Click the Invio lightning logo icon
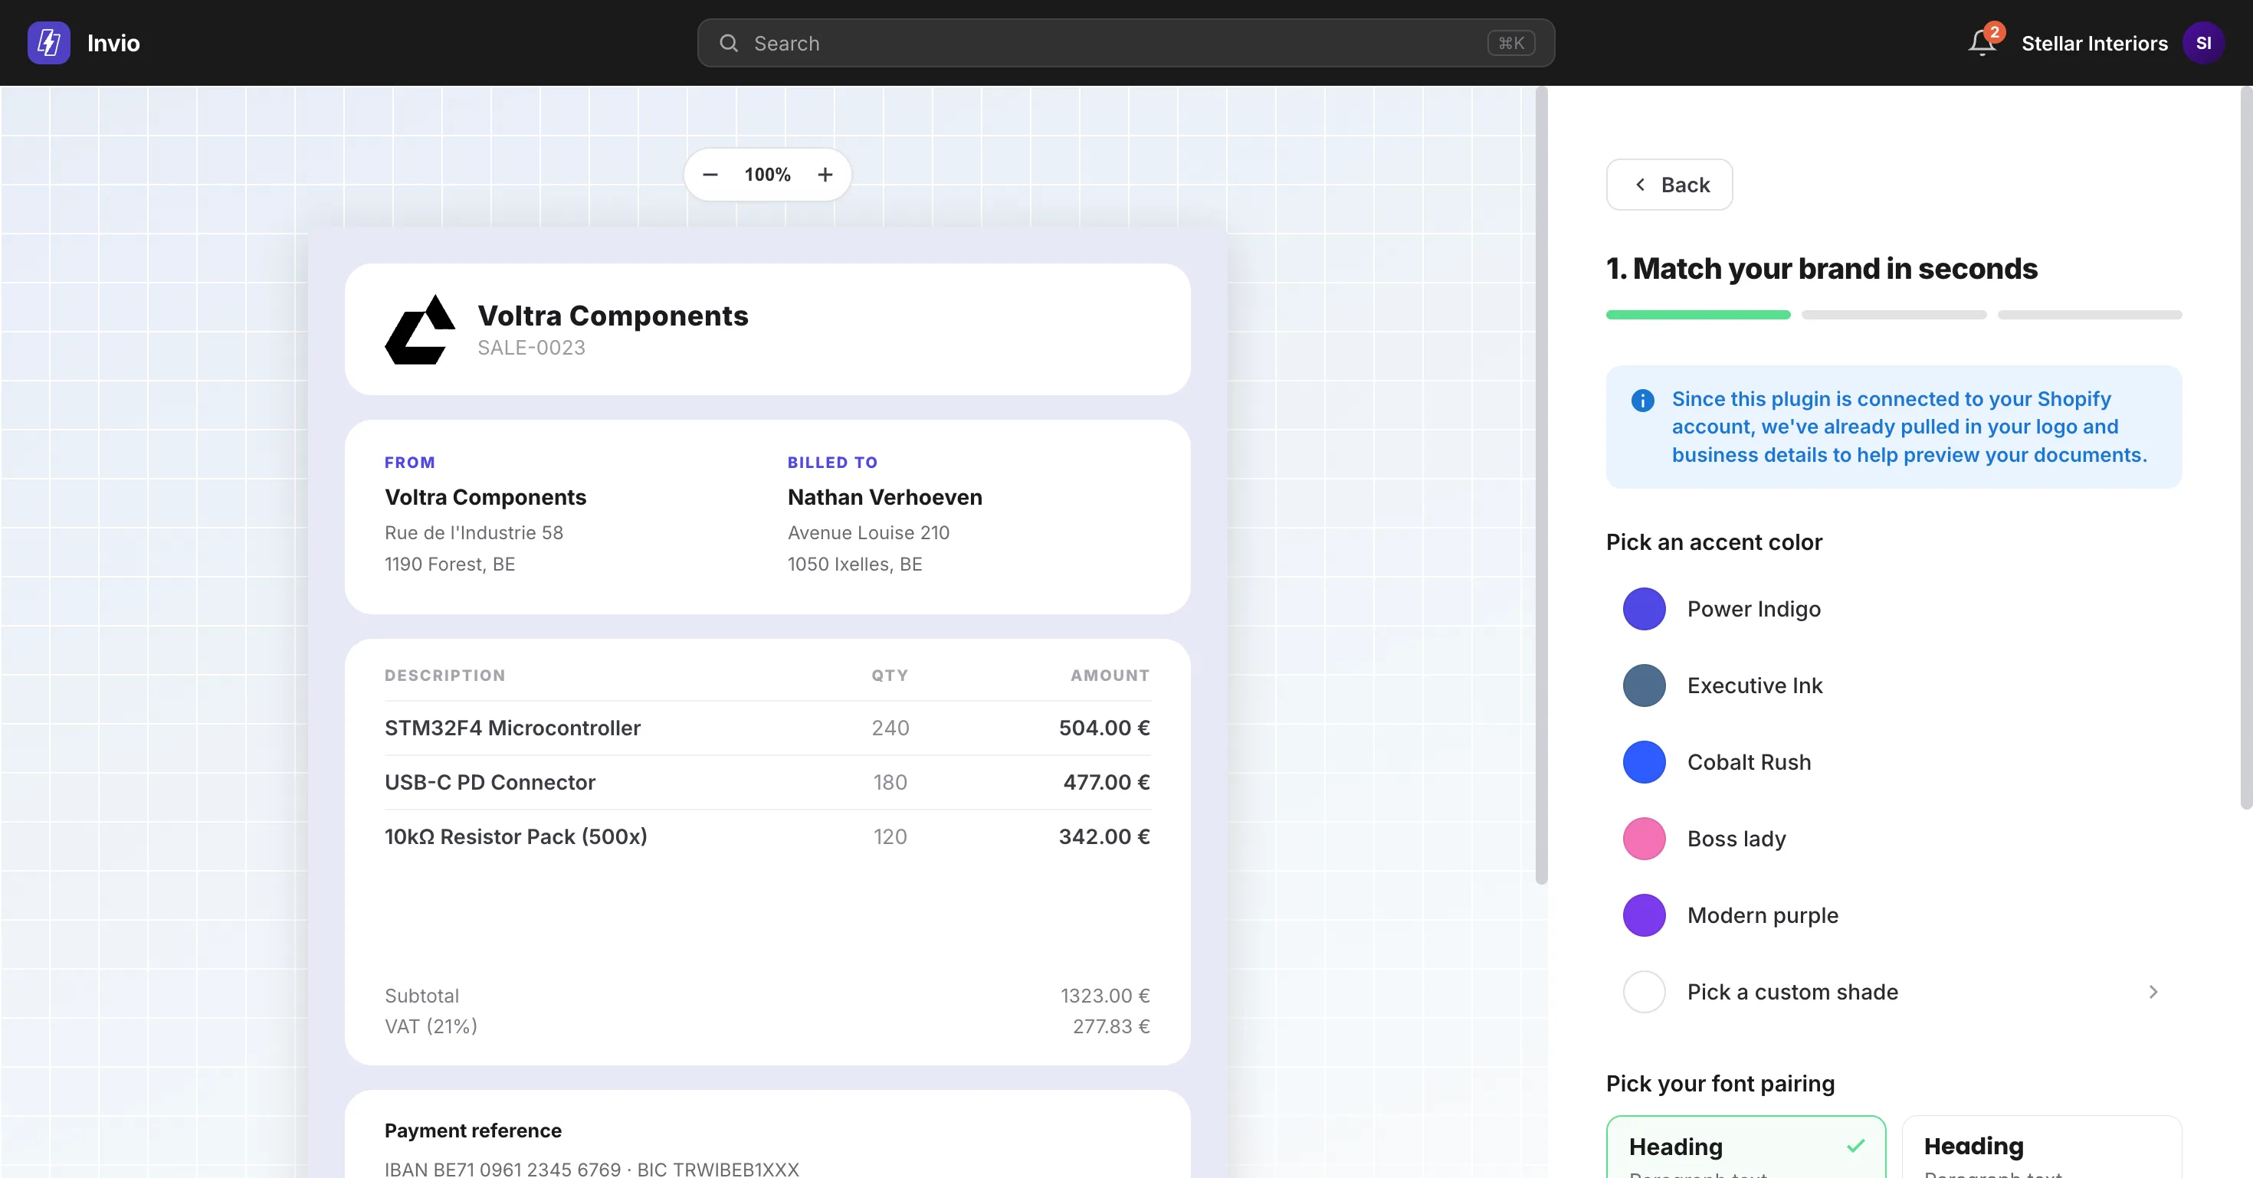Screen dimensions: 2253x1178 point(49,43)
